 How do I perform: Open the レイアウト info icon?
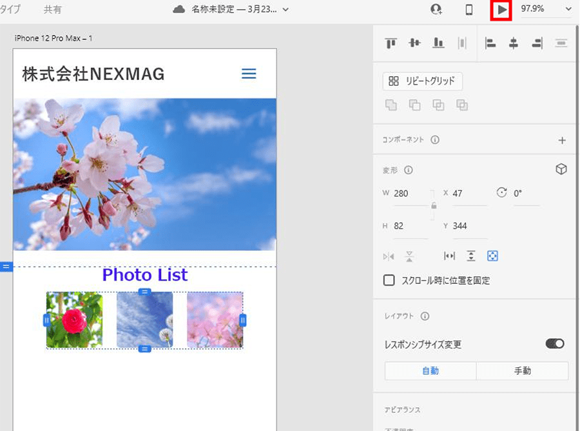(x=425, y=316)
